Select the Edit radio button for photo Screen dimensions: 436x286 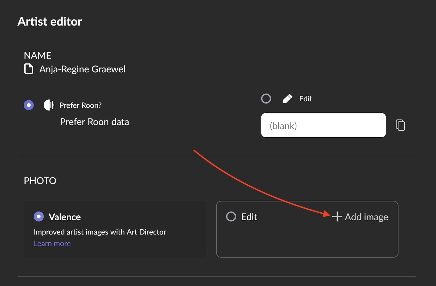click(x=231, y=217)
